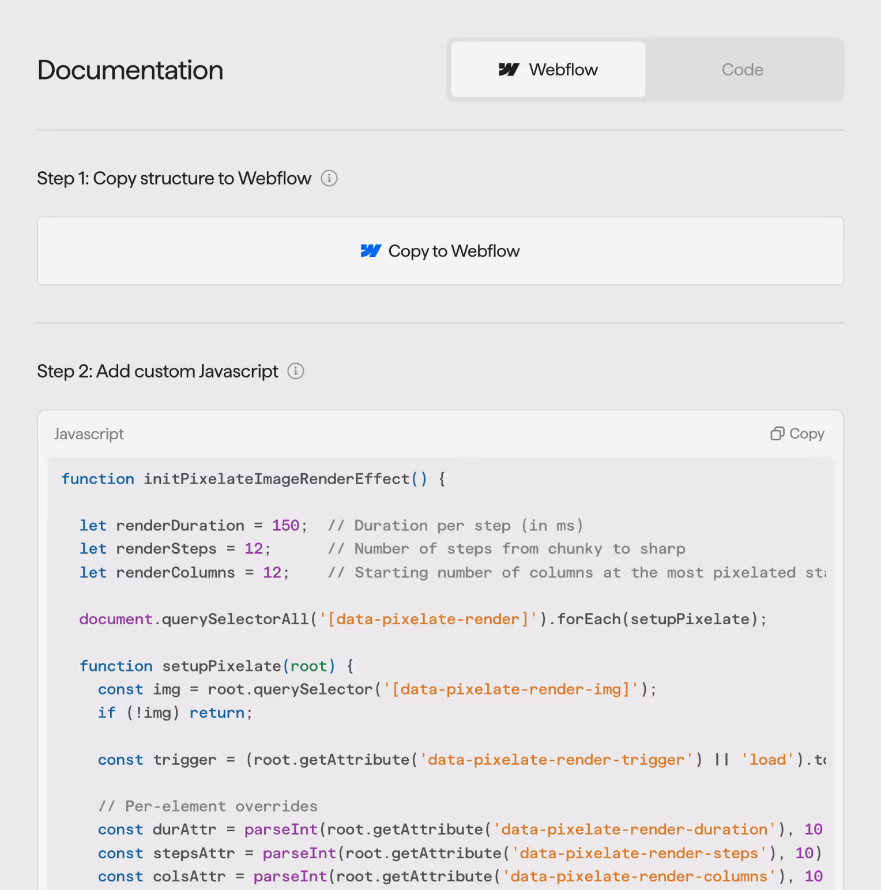The image size is (881, 890).
Task: Toggle the view switcher from Webflow to Code
Action: click(x=743, y=69)
